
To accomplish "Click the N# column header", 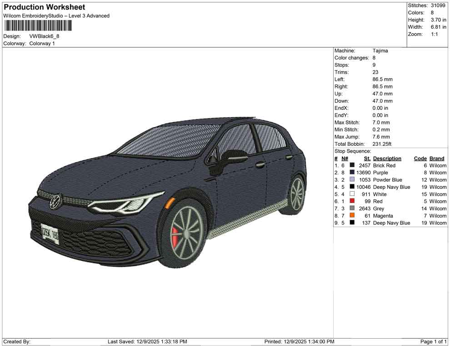I will (x=345, y=158).
